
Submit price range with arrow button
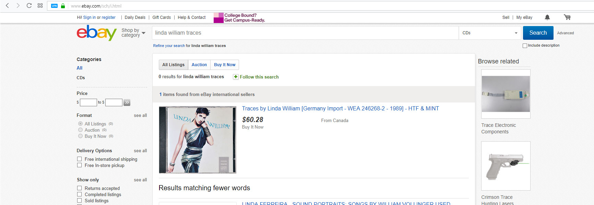pyautogui.click(x=127, y=102)
